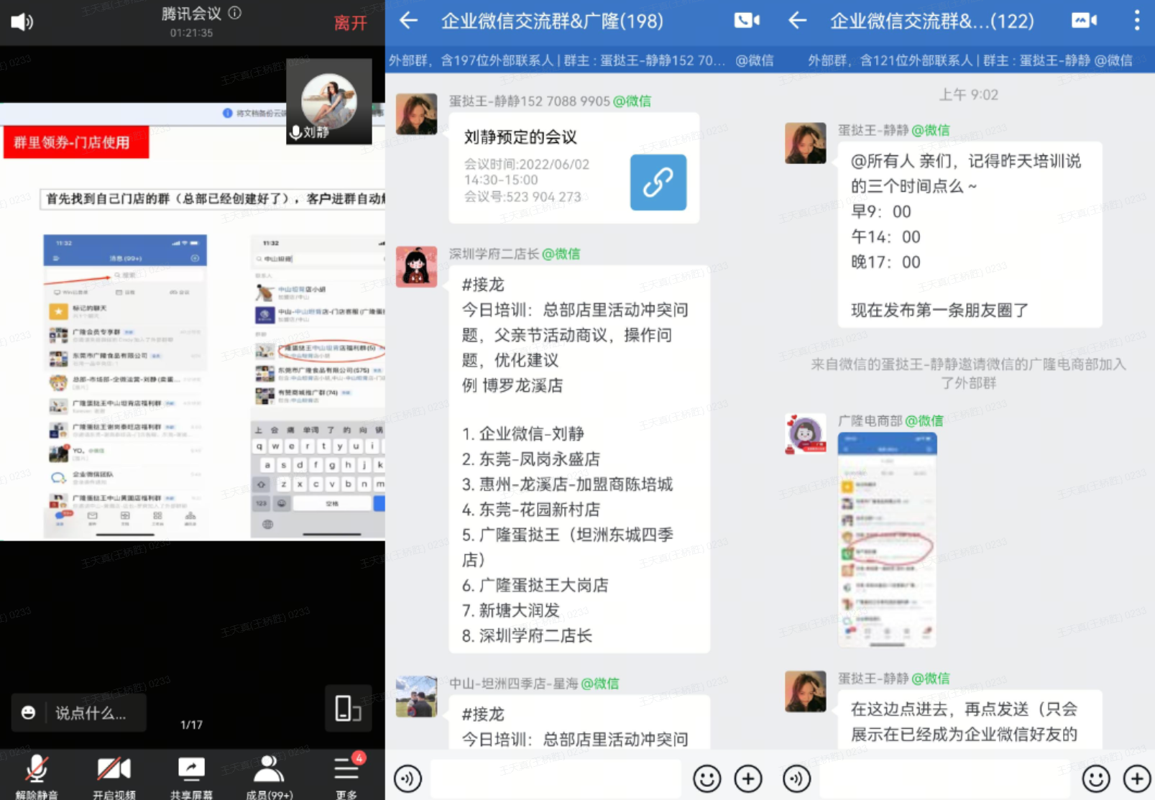Unmute microphone with 解除静音
The width and height of the screenshot is (1155, 800).
[37, 776]
